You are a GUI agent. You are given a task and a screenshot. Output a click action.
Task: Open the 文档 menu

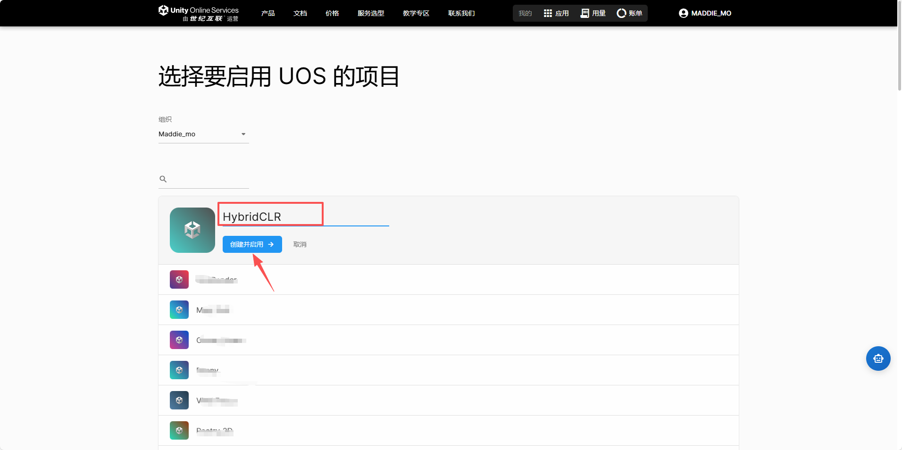[300, 13]
